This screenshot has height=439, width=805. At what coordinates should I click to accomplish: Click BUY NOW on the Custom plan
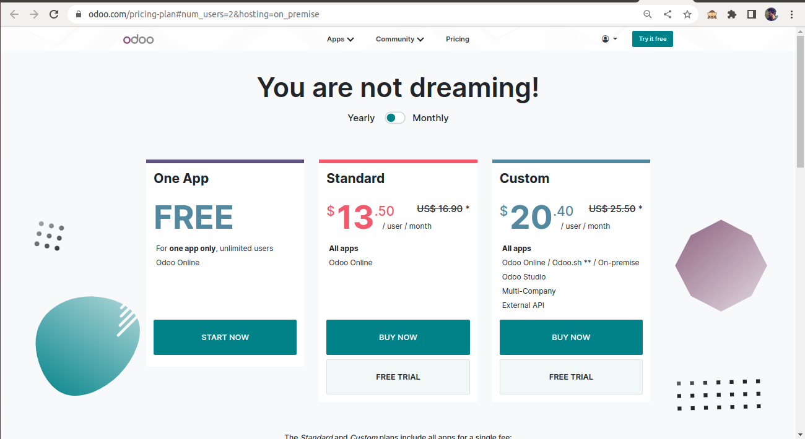click(571, 337)
